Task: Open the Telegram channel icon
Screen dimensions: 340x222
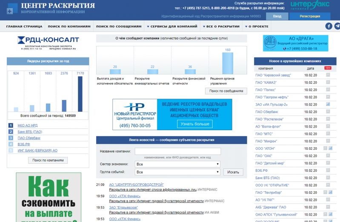Action: tap(337, 26)
